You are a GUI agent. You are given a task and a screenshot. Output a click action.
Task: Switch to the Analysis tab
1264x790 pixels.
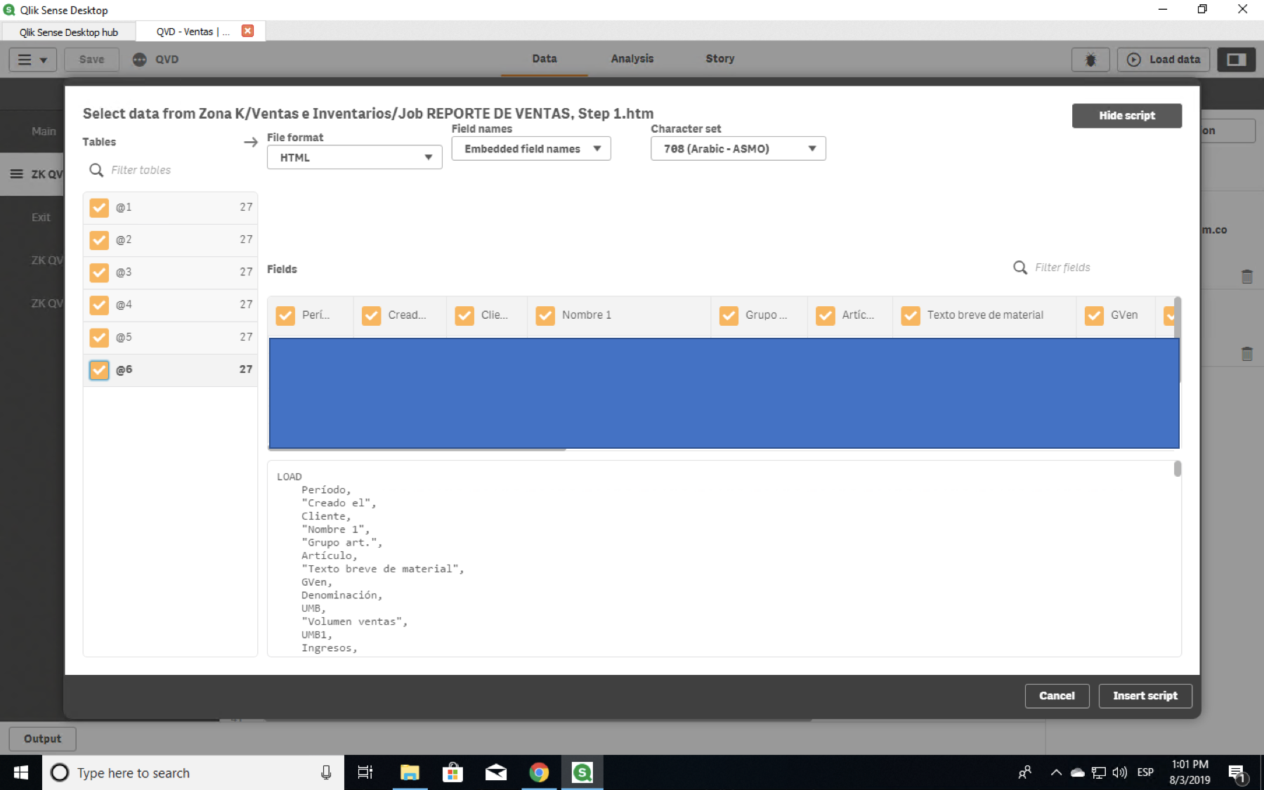point(632,59)
